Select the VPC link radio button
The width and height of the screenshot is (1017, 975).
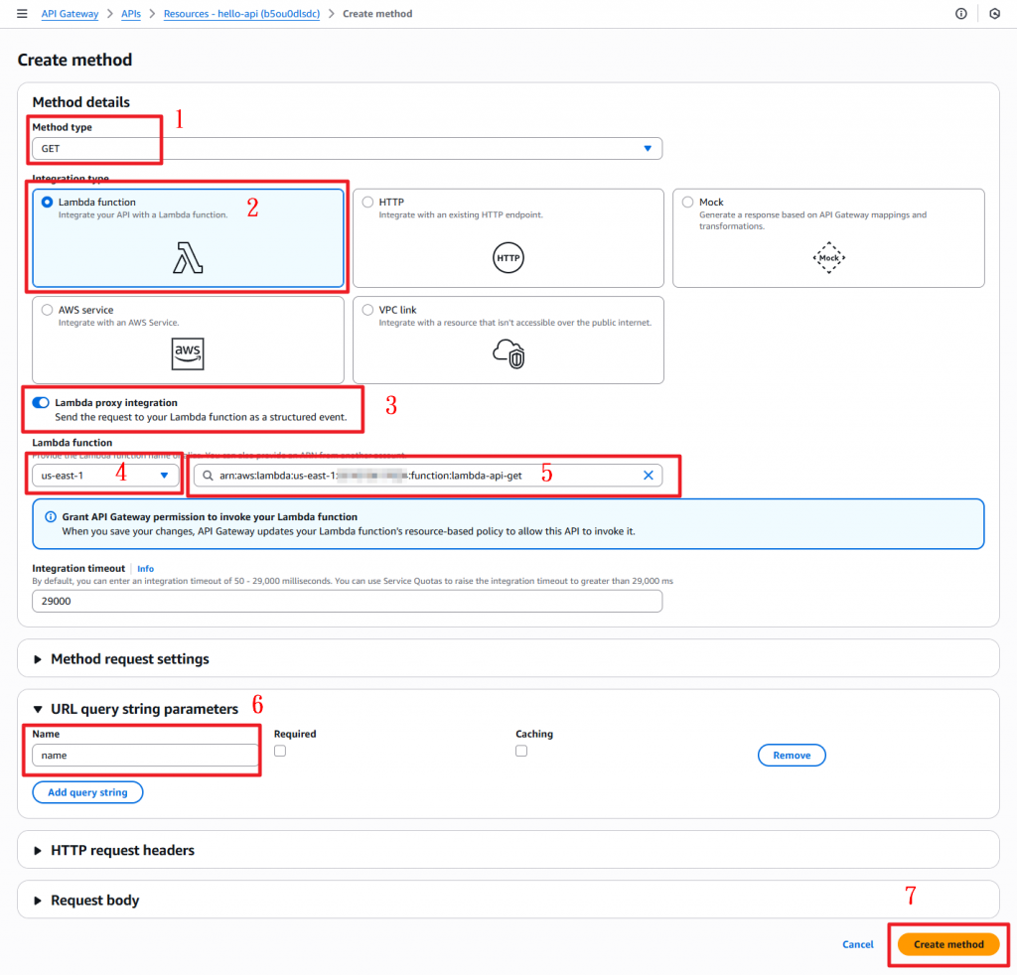coord(367,310)
